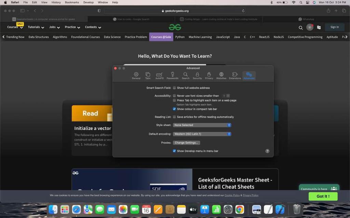Click the Got It ! cookie button
350x218 pixels.
click(323, 196)
